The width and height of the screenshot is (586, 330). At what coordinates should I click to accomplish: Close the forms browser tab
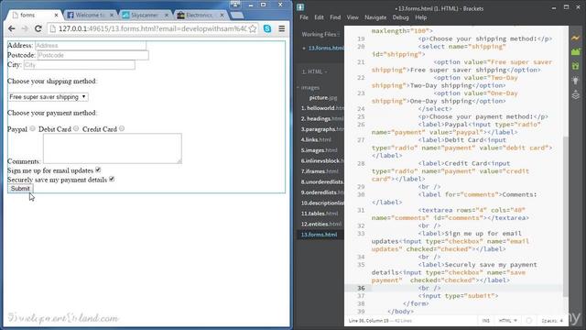56,15
